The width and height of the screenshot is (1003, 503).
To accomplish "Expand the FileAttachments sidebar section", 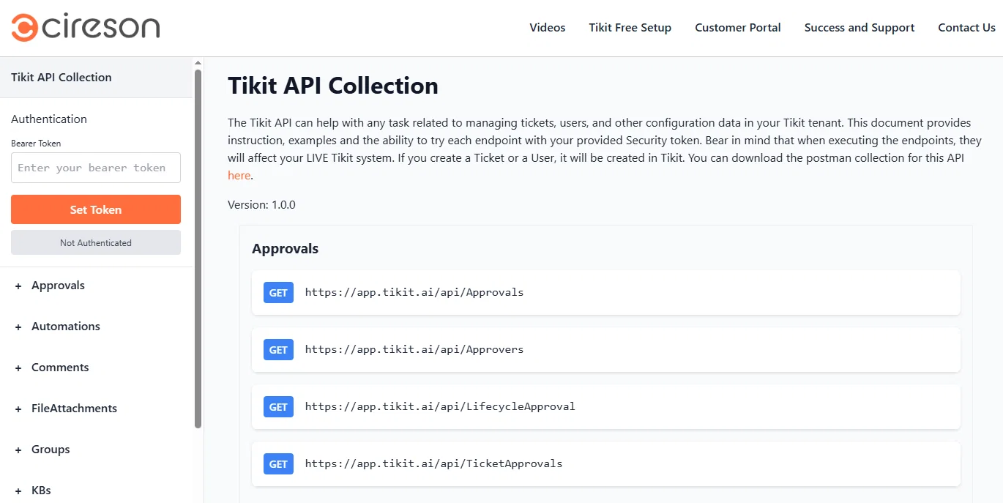I will click(x=66, y=409).
